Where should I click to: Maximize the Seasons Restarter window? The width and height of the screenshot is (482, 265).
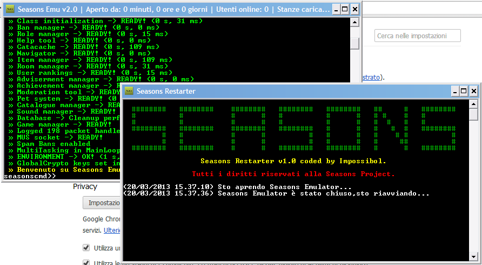pos(464,91)
